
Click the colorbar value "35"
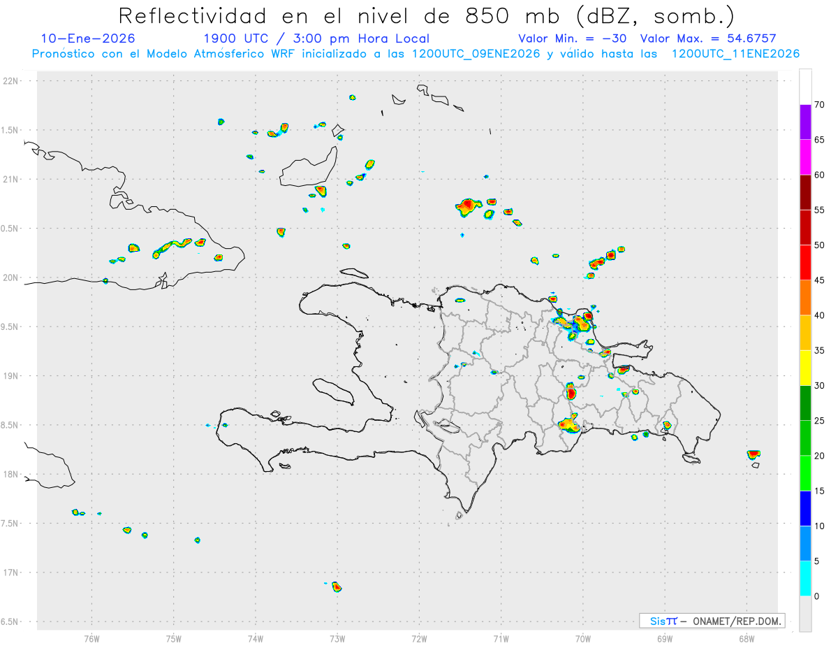819,350
